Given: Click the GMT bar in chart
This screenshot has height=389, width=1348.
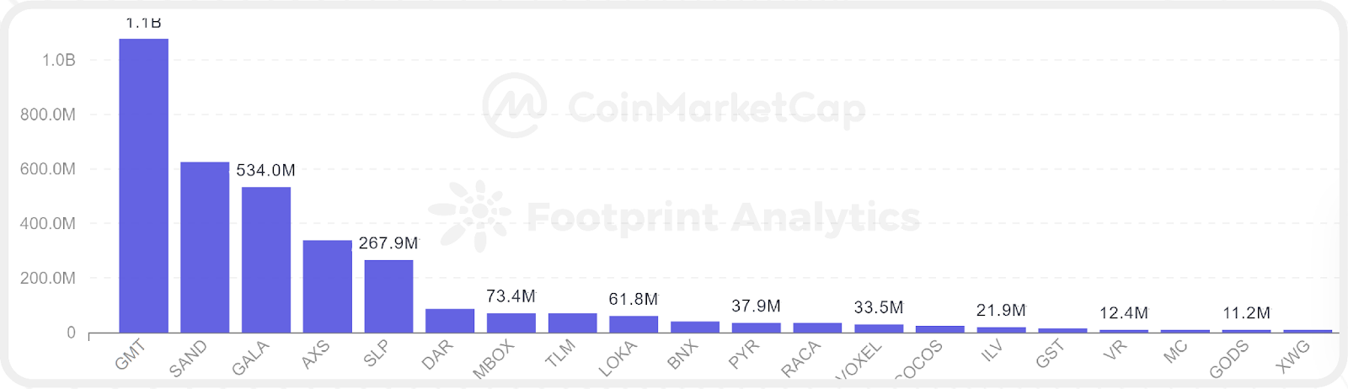Looking at the screenshot, I should [x=144, y=185].
